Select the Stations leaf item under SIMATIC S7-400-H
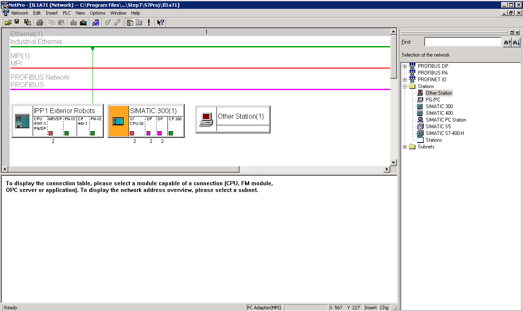This screenshot has height=311, width=523. coord(434,140)
